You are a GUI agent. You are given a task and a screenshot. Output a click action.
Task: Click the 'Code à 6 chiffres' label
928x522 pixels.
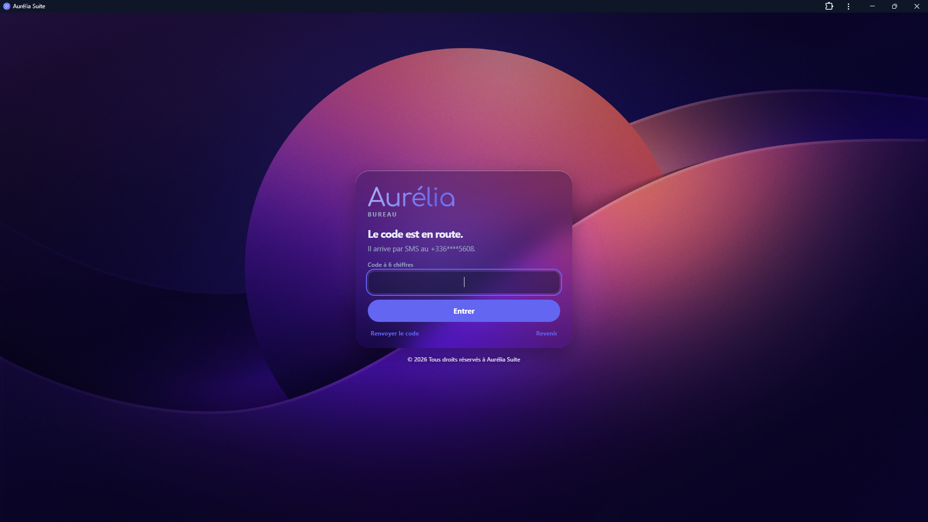391,265
